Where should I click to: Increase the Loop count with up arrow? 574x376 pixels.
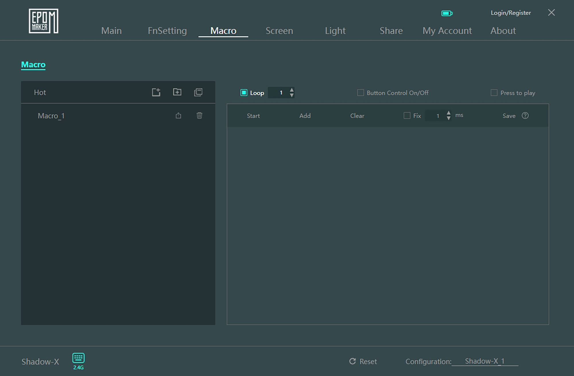point(292,90)
